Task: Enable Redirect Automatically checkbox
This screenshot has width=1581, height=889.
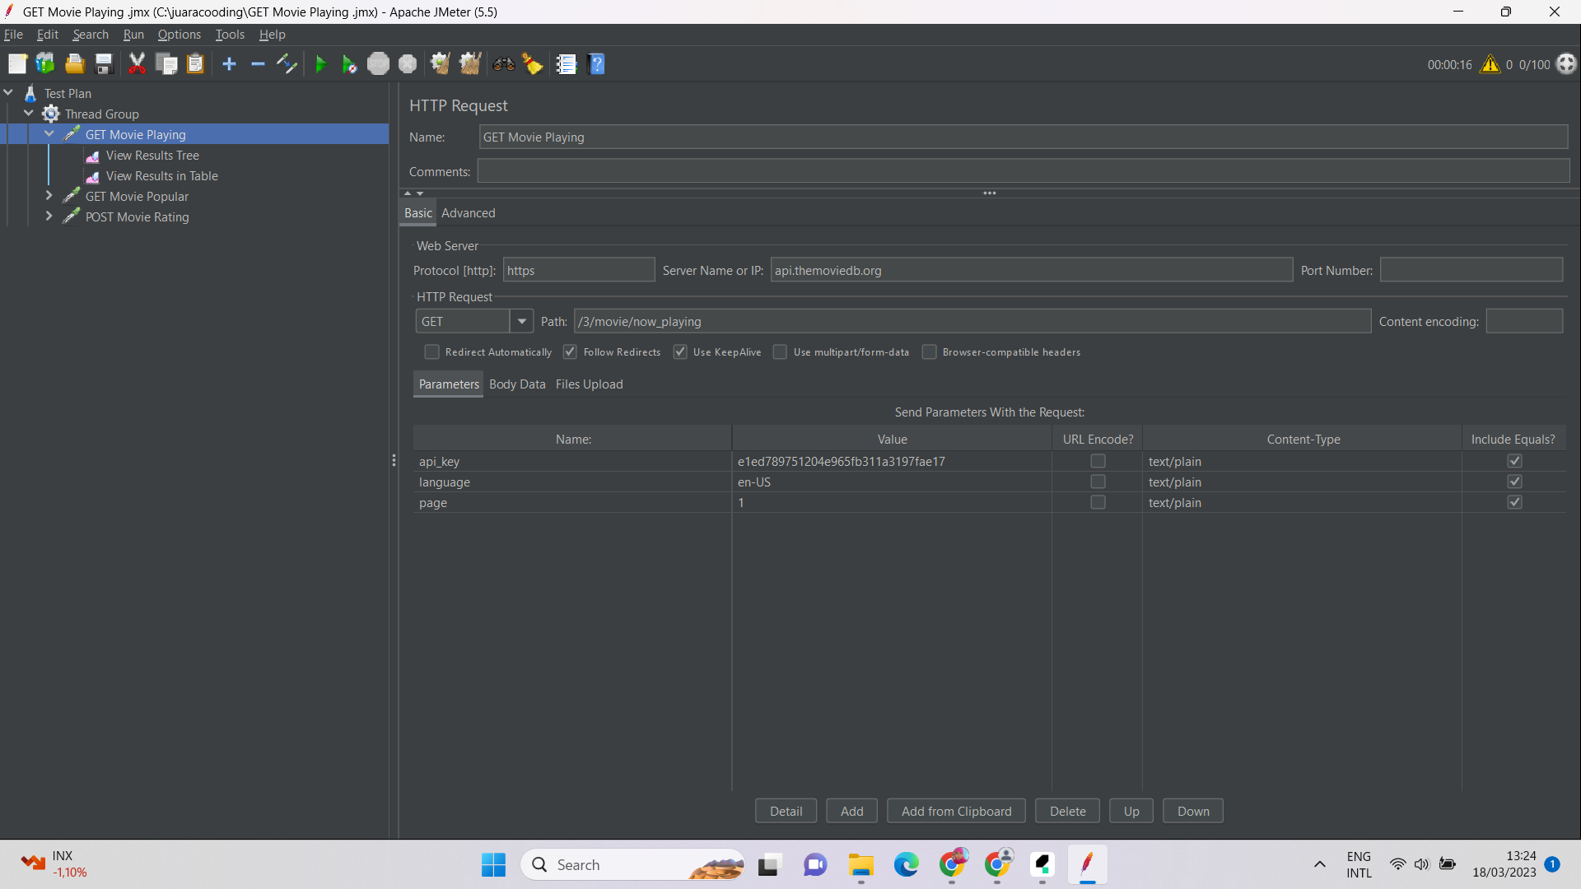Action: 431,352
